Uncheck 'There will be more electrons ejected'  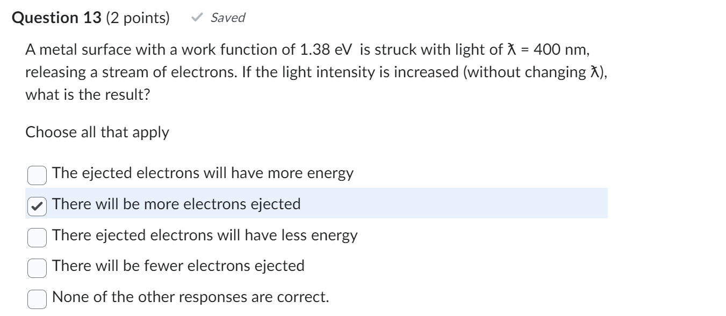tap(37, 204)
